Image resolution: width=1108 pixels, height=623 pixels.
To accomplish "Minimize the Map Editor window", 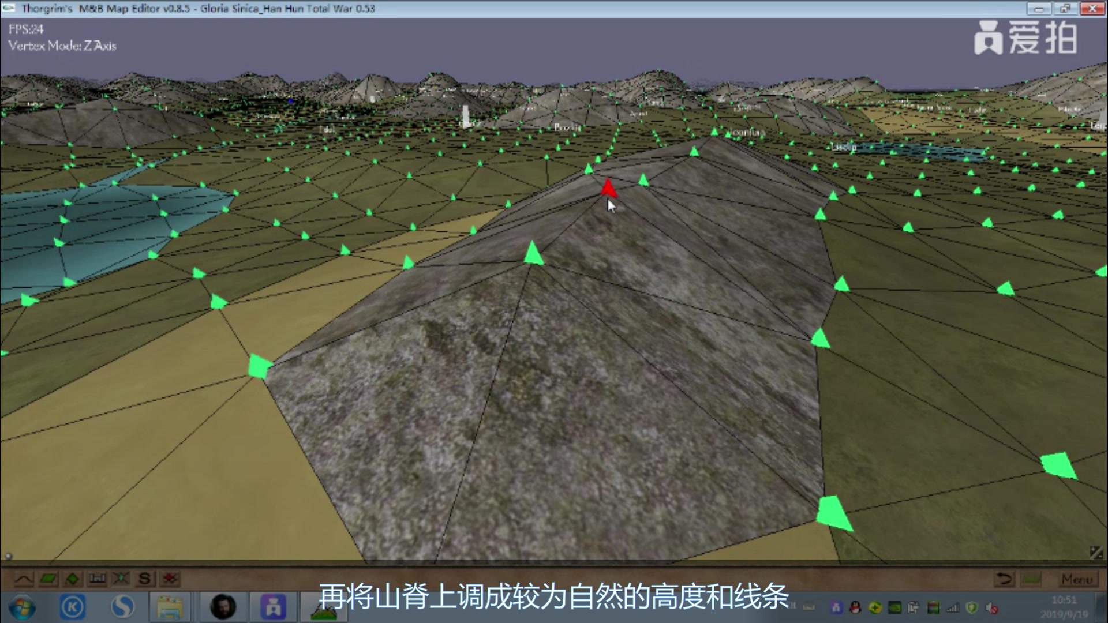I will tap(1039, 9).
